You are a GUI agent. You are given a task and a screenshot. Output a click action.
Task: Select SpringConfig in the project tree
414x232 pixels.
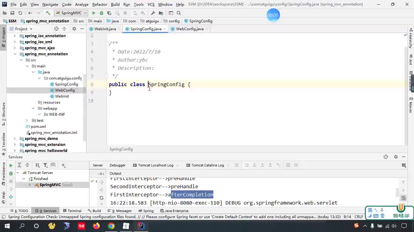[x=66, y=84]
